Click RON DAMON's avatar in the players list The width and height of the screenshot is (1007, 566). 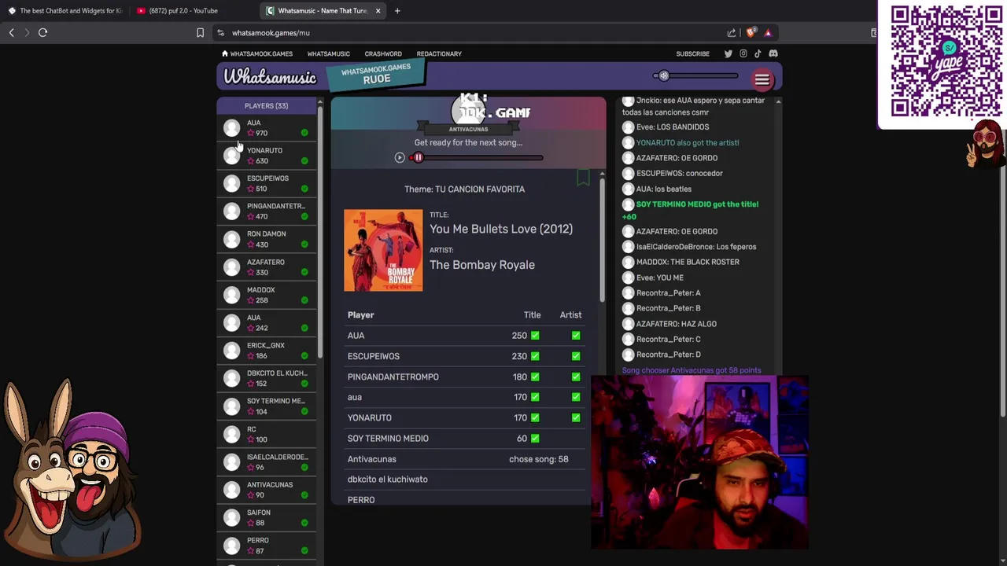[231, 239]
